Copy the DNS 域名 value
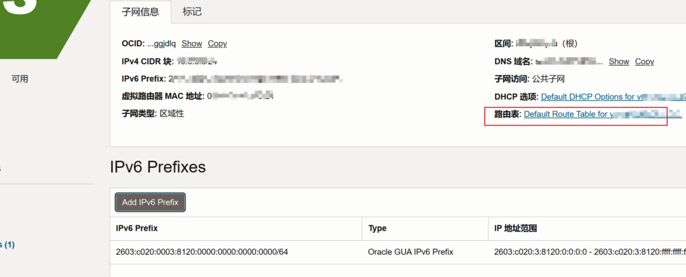686x277 pixels. (x=644, y=62)
